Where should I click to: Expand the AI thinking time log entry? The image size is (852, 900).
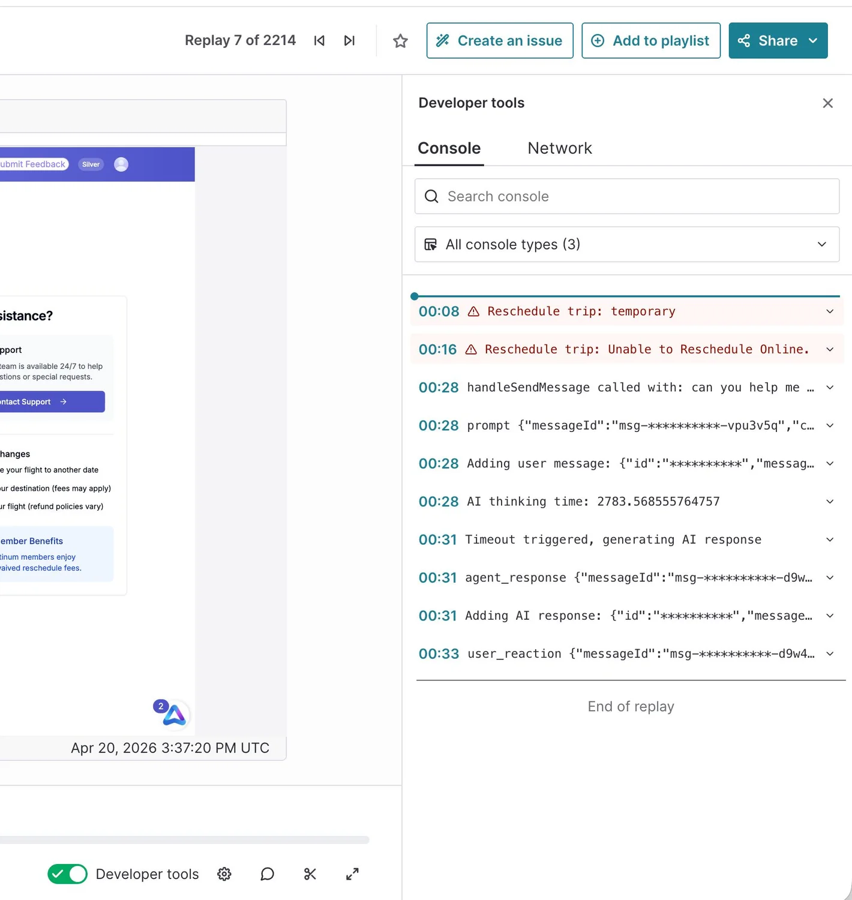click(x=830, y=502)
